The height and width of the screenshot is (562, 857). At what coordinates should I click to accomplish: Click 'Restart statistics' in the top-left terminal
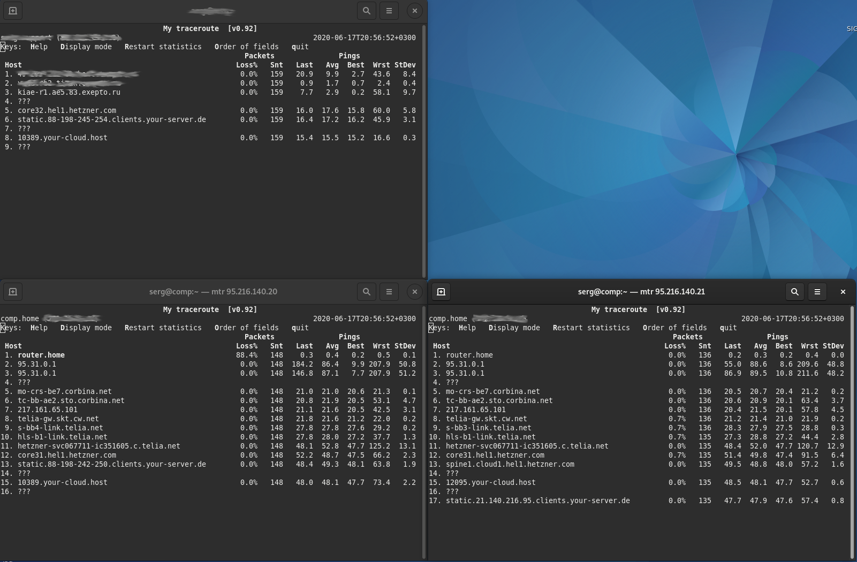(163, 47)
